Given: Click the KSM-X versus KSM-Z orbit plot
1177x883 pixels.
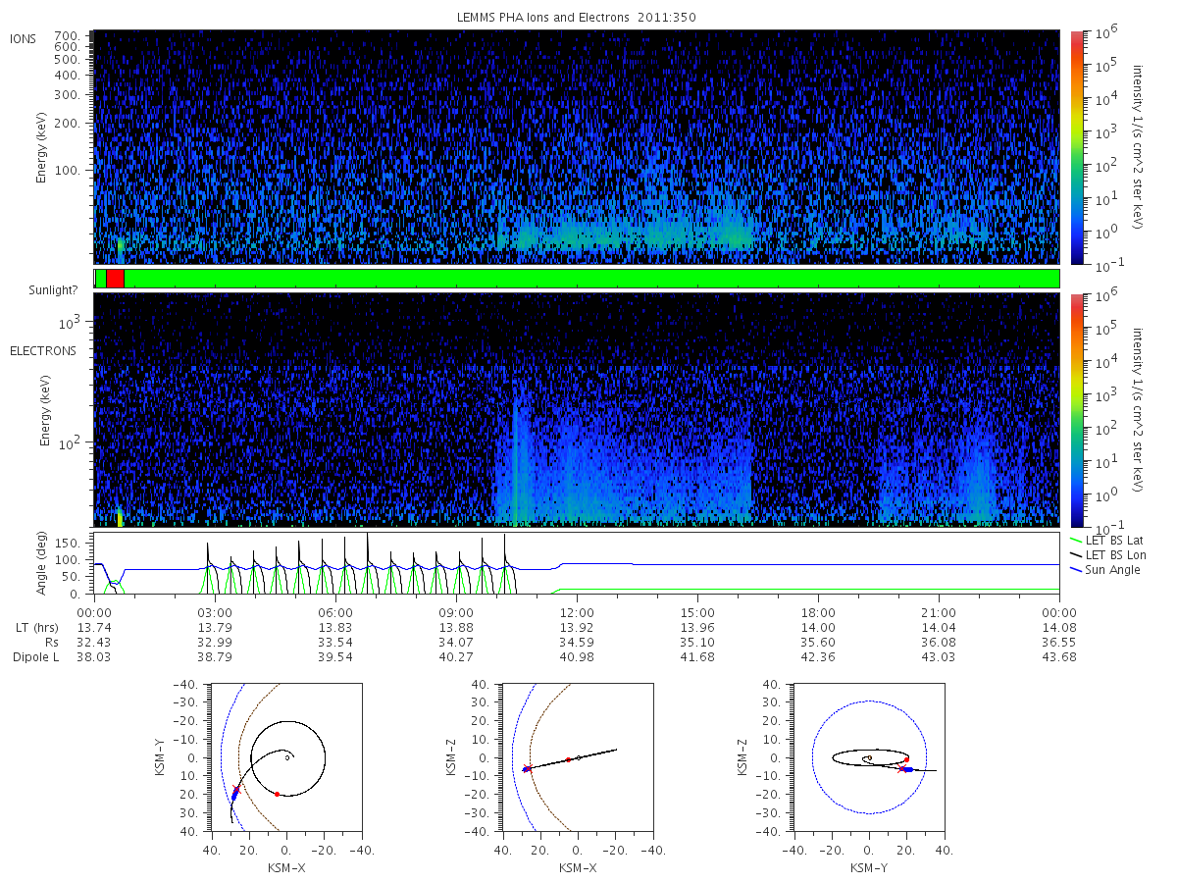Looking at the screenshot, I should pyautogui.click(x=578, y=756).
